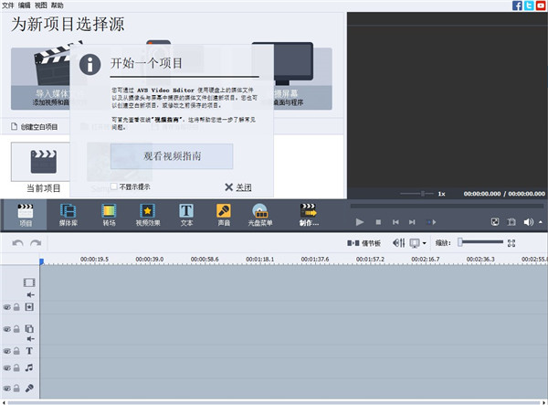The width and height of the screenshot is (548, 405).
Task: Toggle lock on the music track
Action: [17, 368]
